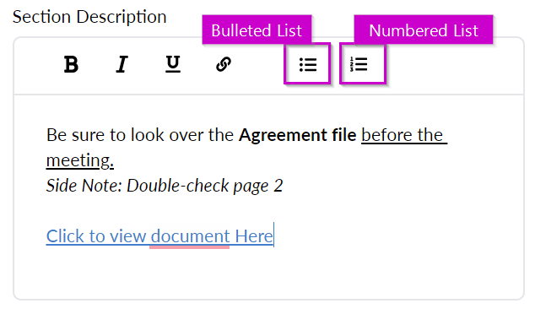The width and height of the screenshot is (535, 314).
Task: Toggle bold formatting with the B icon
Action: [71, 64]
